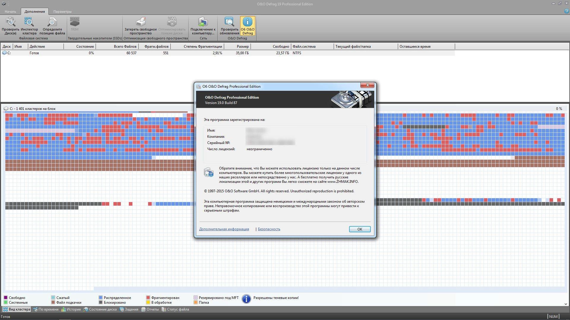Click the About O&O Defrag icon
This screenshot has width=570, height=320.
click(x=248, y=22)
